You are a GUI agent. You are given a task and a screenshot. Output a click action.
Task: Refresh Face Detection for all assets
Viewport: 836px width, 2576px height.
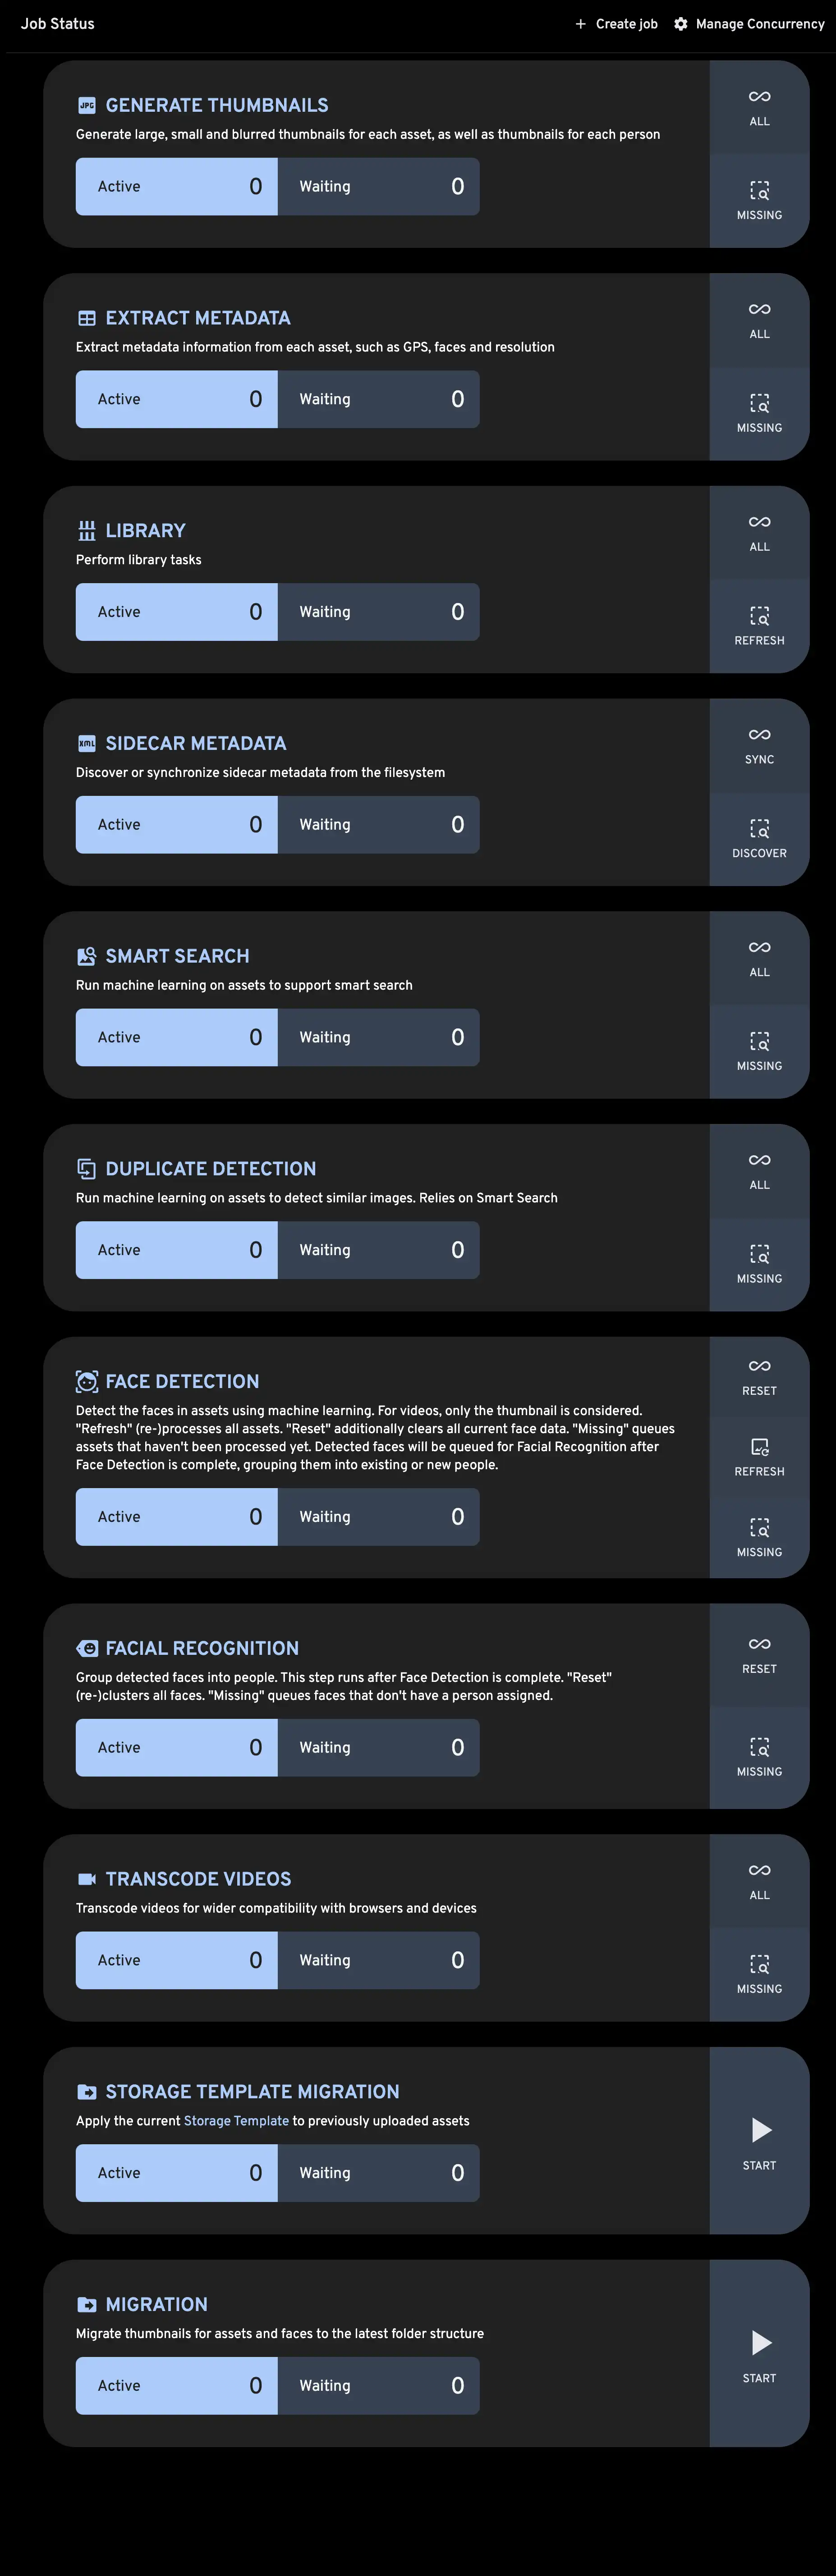[x=759, y=1457]
